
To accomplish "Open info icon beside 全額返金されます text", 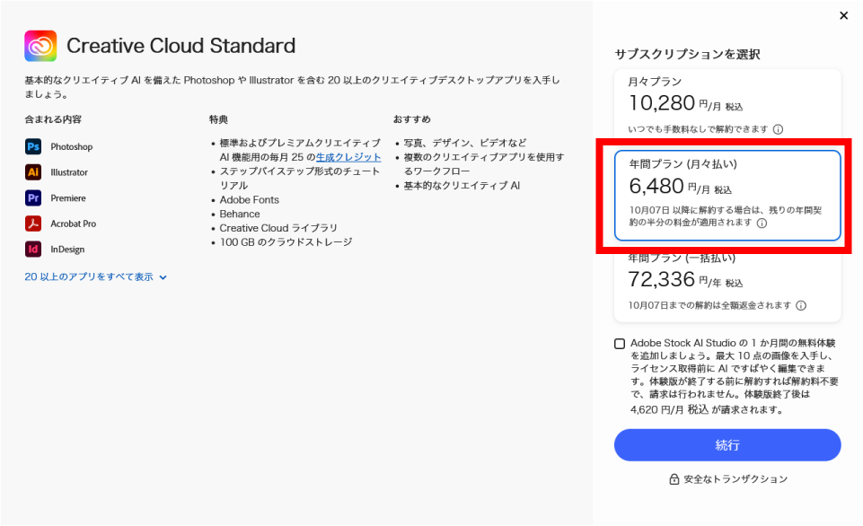I will [801, 305].
